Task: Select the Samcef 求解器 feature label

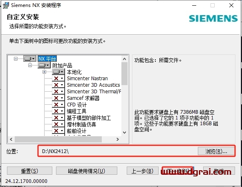Action: tap(83, 98)
